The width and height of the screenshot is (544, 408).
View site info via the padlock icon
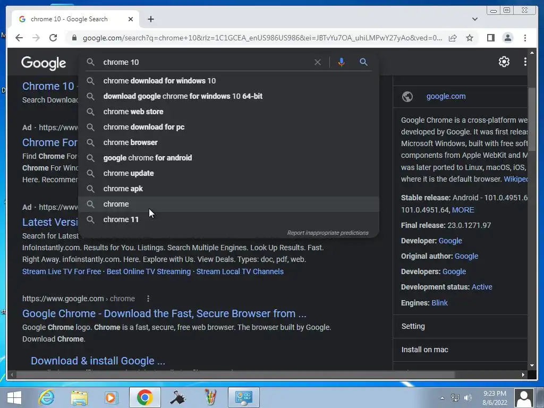(74, 38)
